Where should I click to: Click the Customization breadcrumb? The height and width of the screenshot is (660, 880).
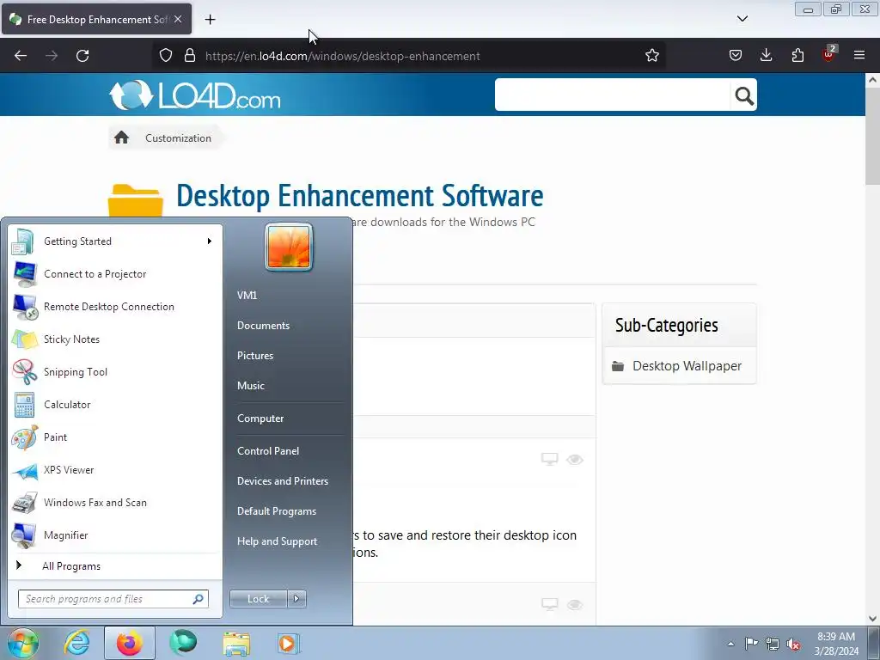click(178, 138)
